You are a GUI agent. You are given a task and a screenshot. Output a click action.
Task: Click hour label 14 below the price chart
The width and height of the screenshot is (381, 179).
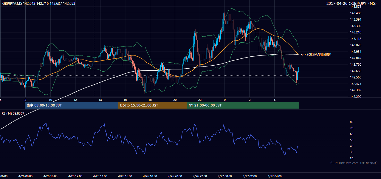click(100, 100)
